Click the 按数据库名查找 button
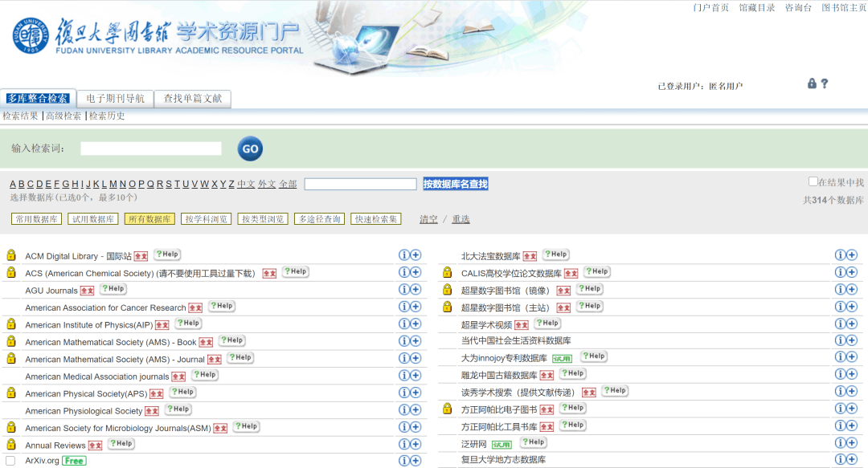This screenshot has height=468, width=868. (x=456, y=184)
